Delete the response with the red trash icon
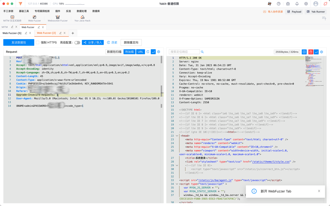330x206 pixels. tap(311, 52)
